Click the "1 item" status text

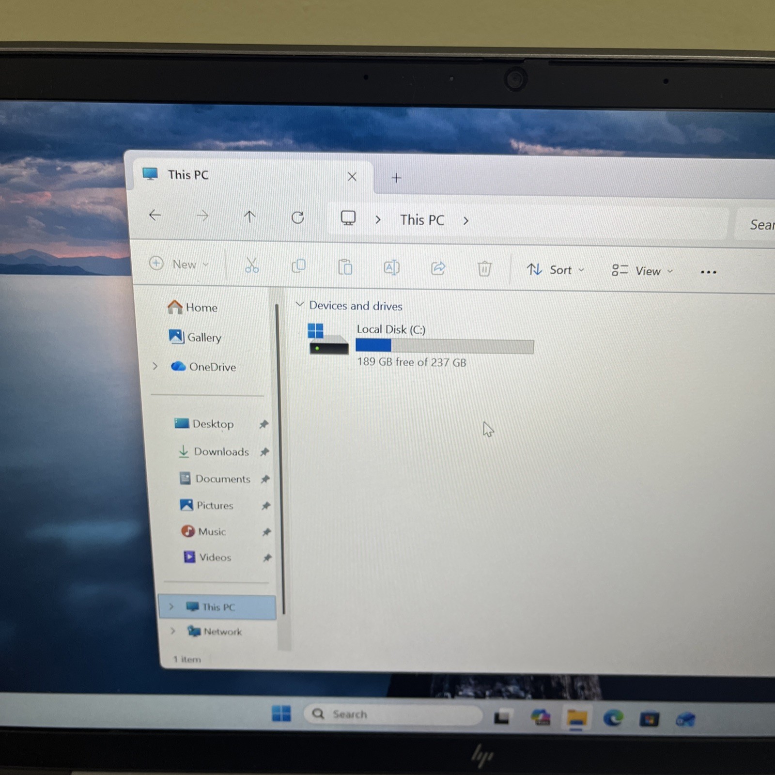tap(186, 659)
